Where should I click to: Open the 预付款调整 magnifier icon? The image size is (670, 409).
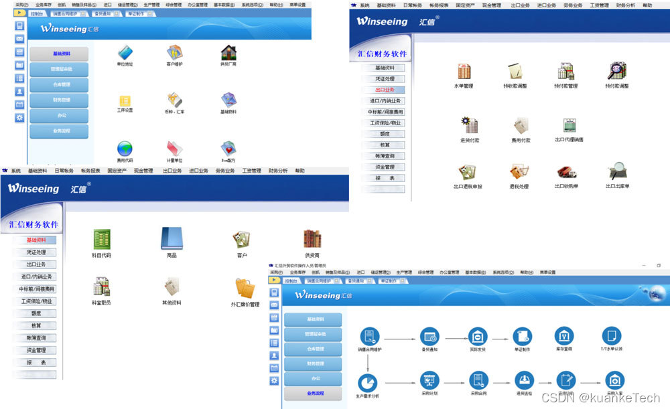tap(617, 71)
